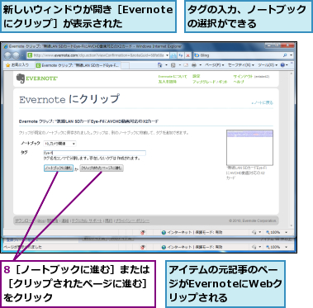Open the address bar history dropdown arrow
Image resolution: width=313 pixels, height=308 pixels.
click(167, 55)
